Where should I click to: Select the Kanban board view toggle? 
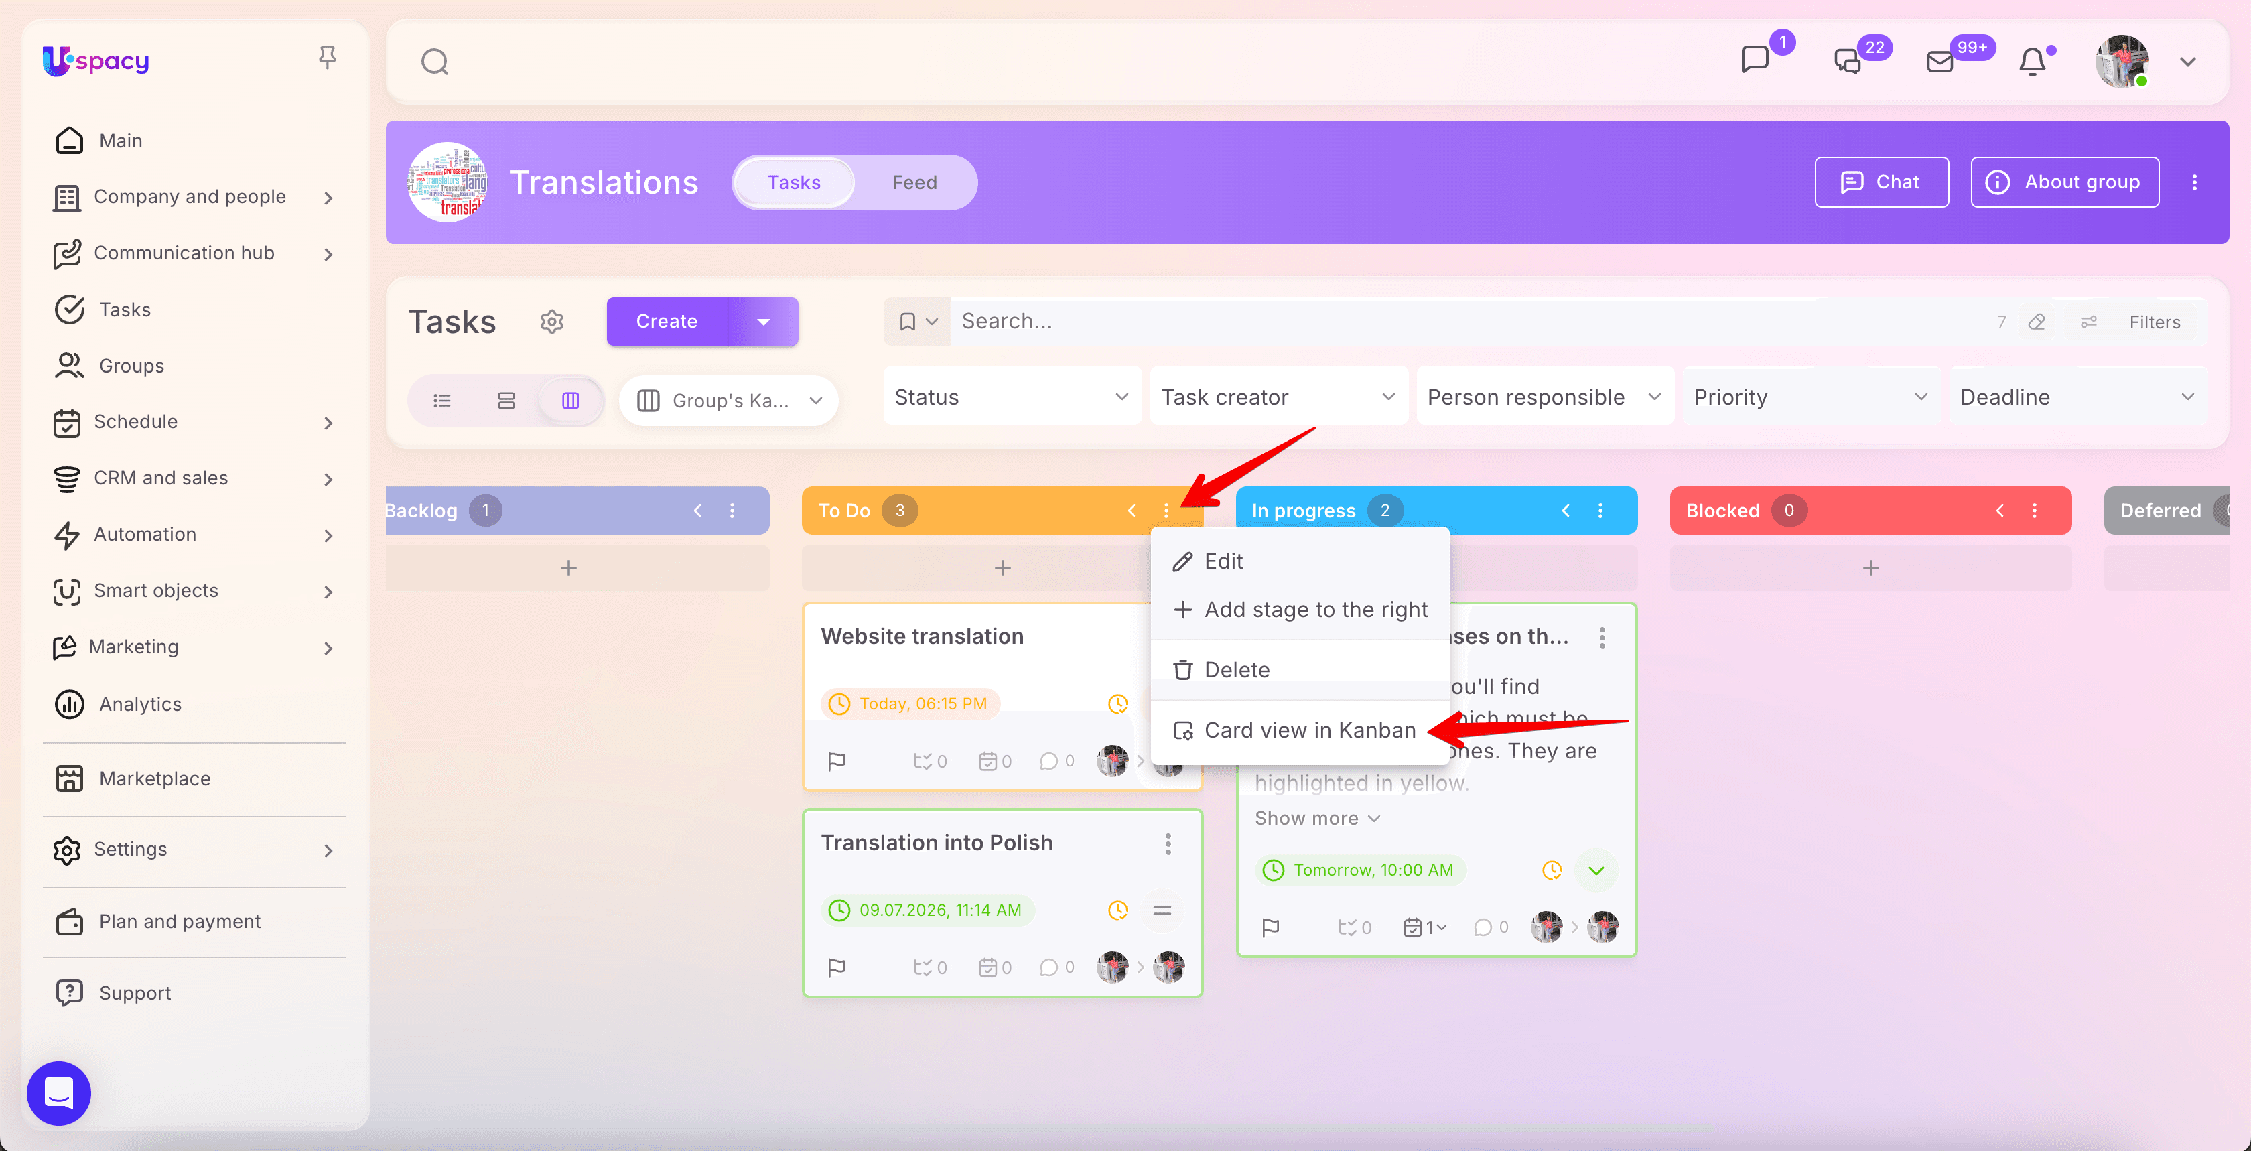571,400
